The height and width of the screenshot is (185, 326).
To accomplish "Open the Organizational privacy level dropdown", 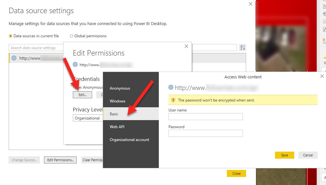I will 88,118.
